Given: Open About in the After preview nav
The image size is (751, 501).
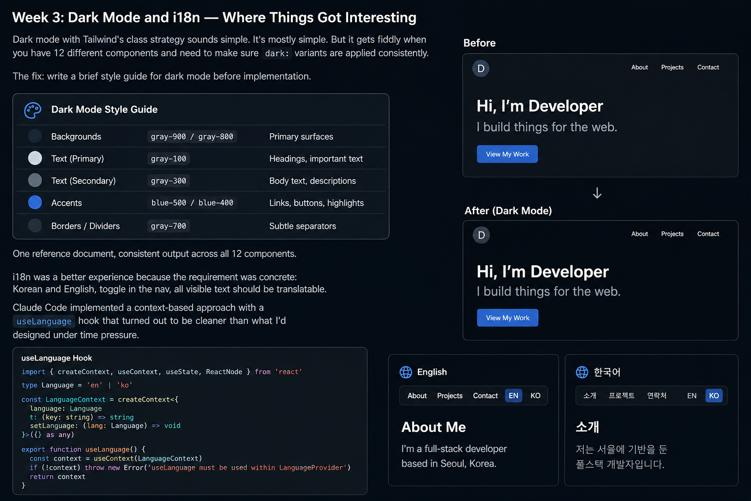Looking at the screenshot, I should (640, 234).
